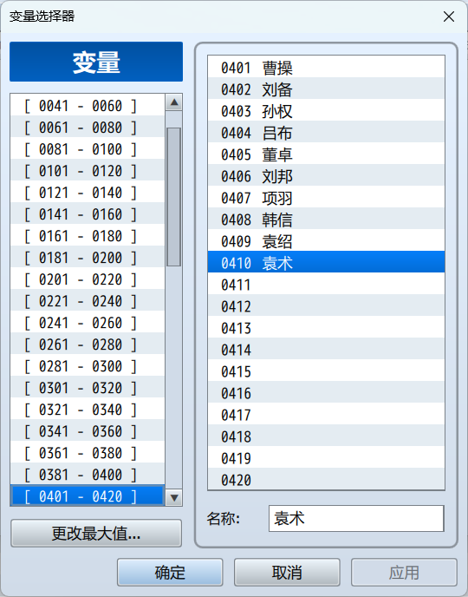This screenshot has height=597, width=468.
Task: Select variable 0402 刘备
Action: 326,89
